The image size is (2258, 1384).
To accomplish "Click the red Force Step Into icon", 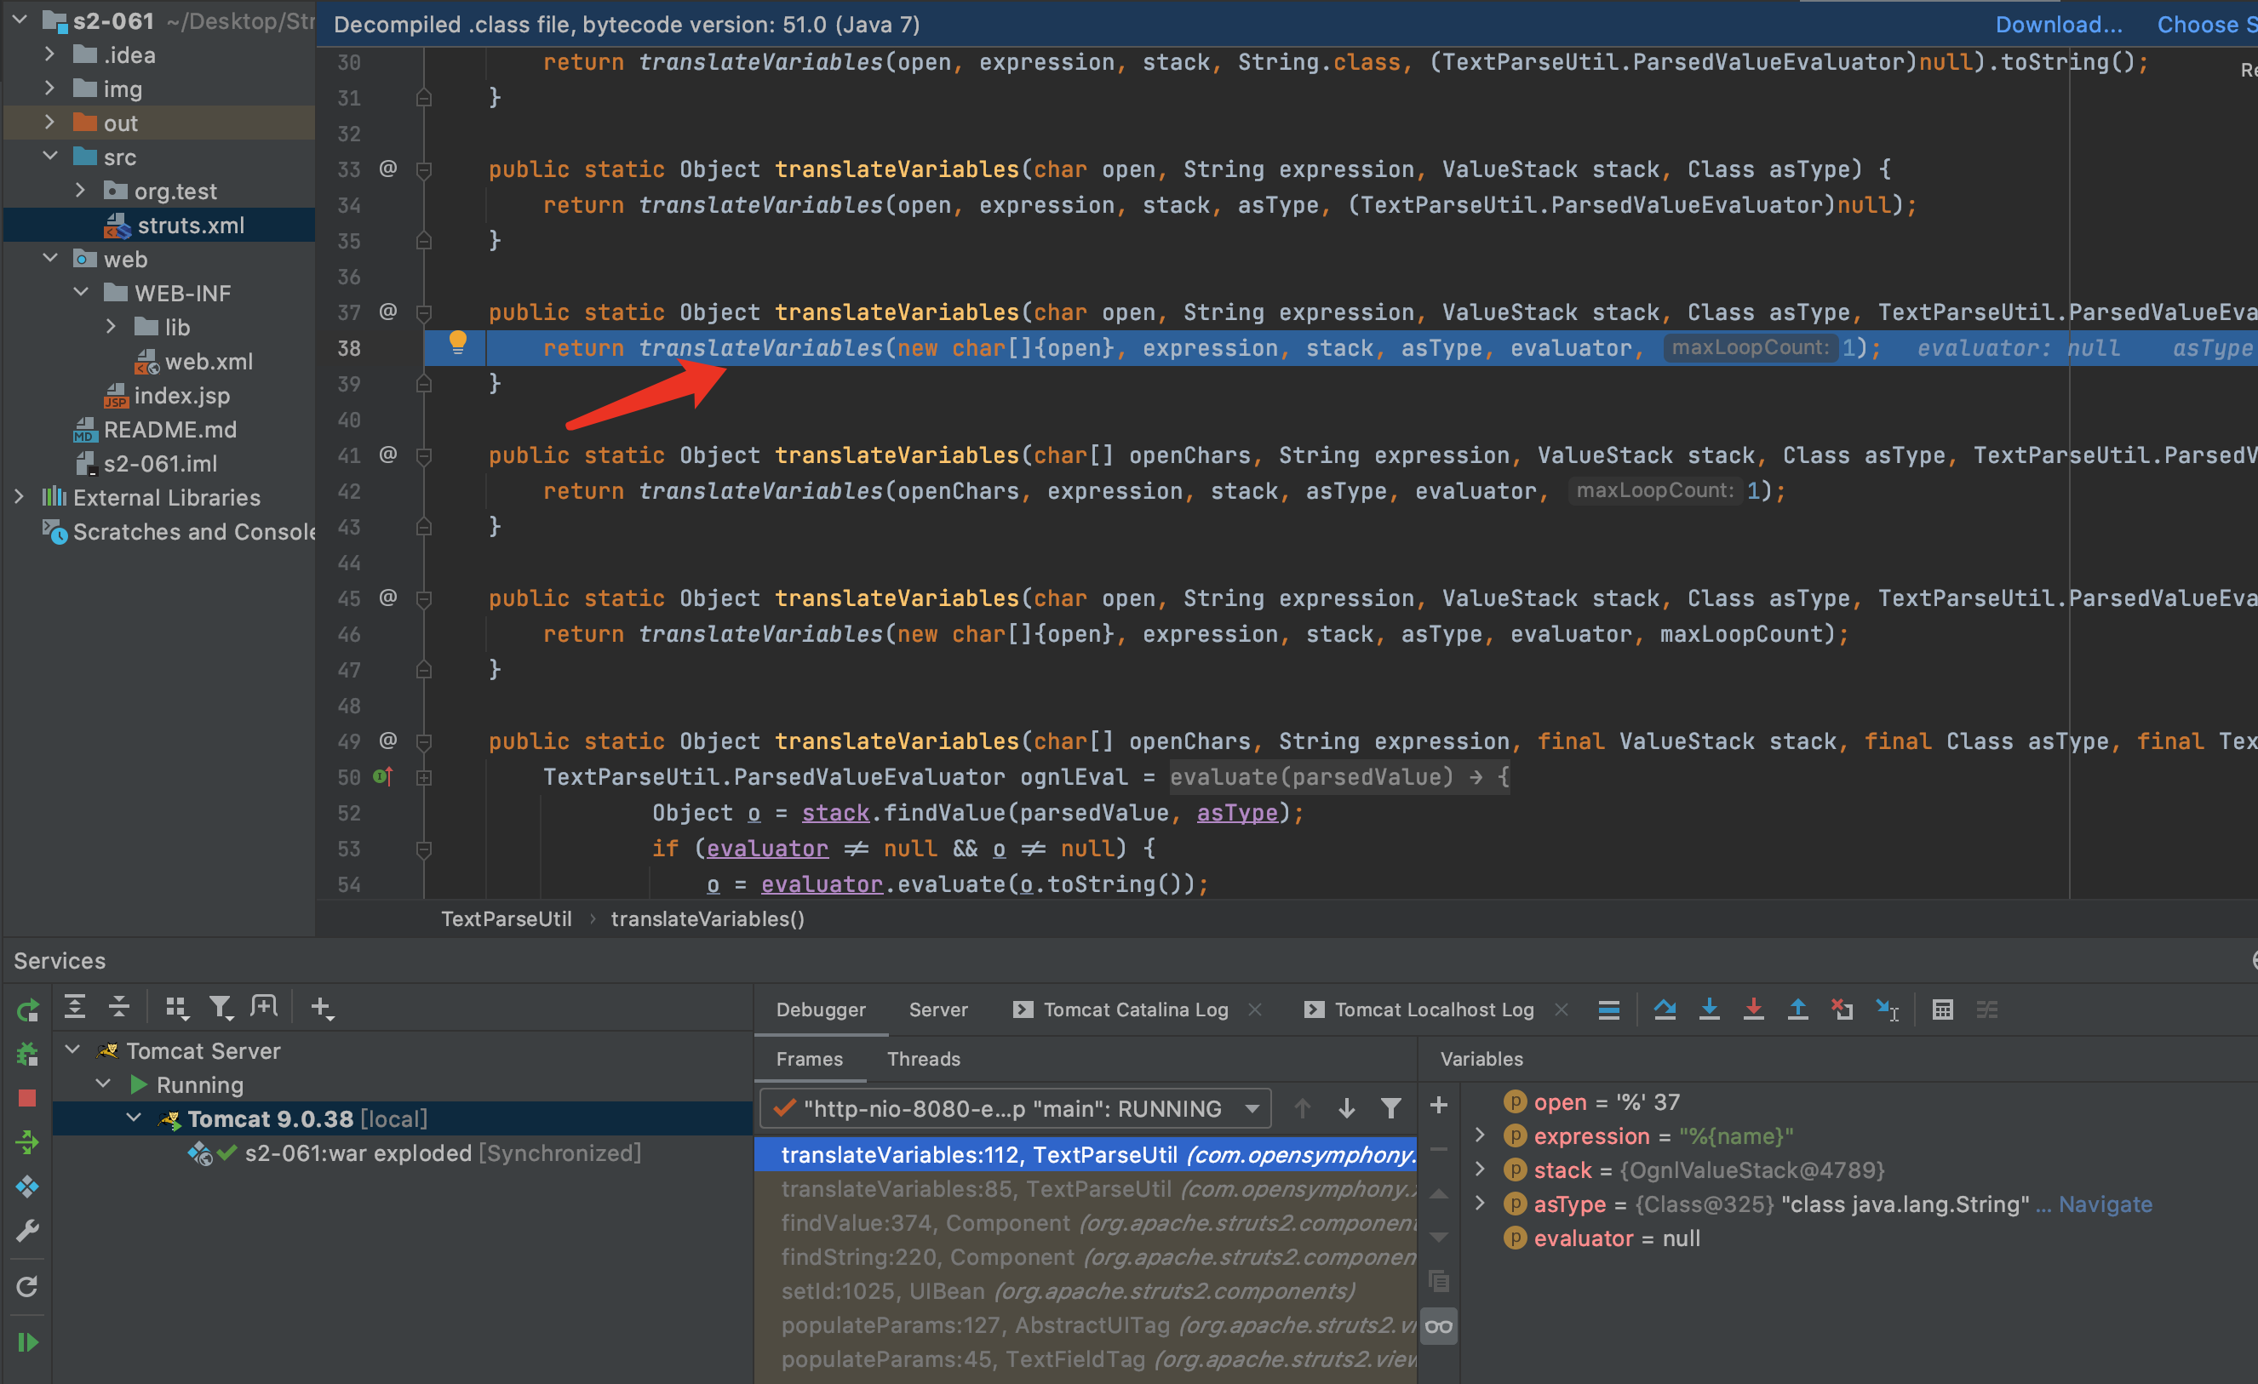I will [x=1753, y=1009].
